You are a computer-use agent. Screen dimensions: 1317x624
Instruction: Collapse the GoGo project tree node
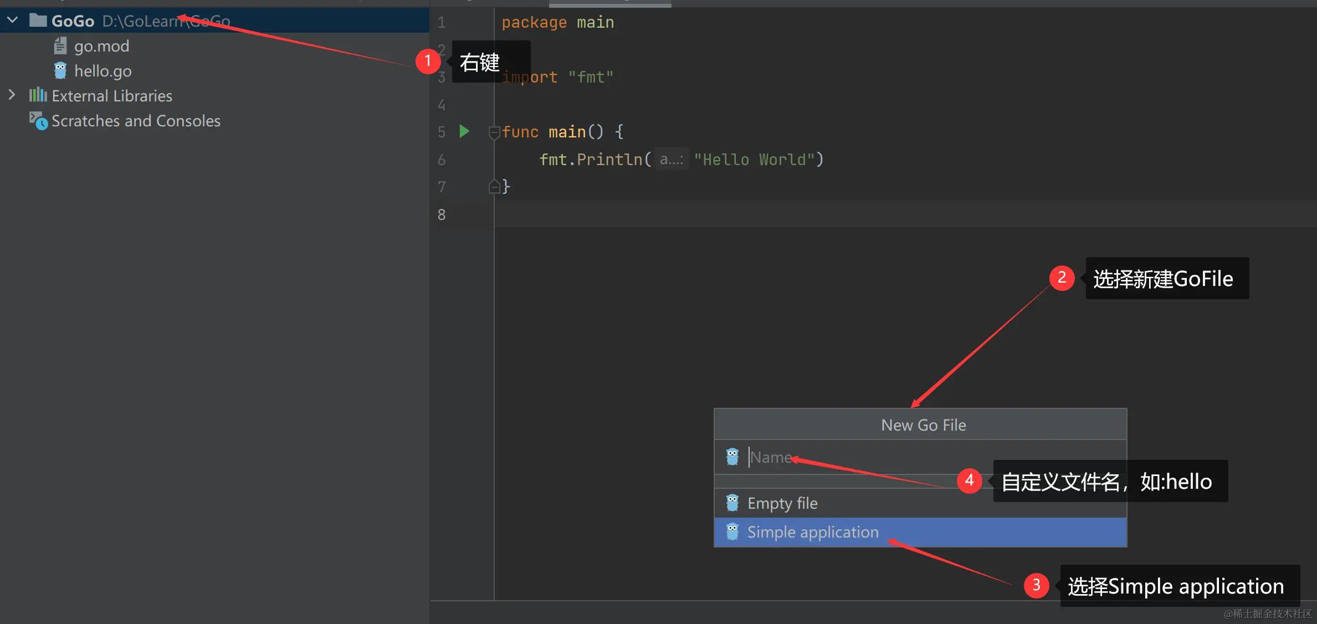pyautogui.click(x=12, y=21)
